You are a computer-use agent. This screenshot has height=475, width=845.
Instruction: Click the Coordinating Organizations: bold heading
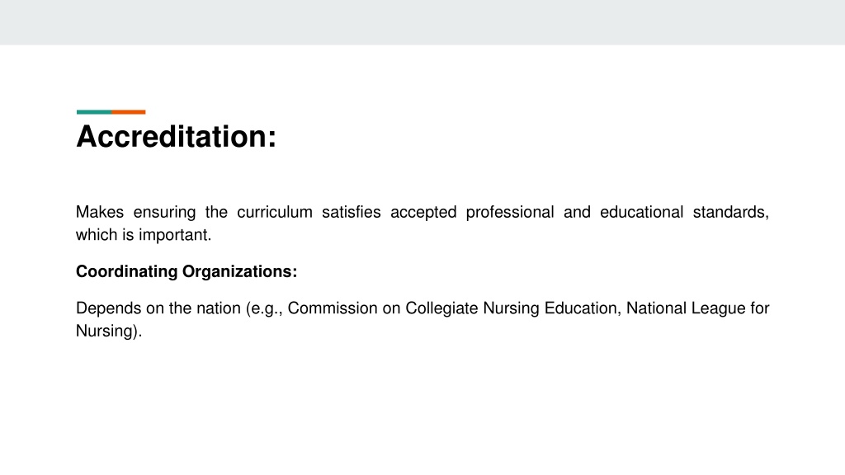pyautogui.click(x=186, y=271)
